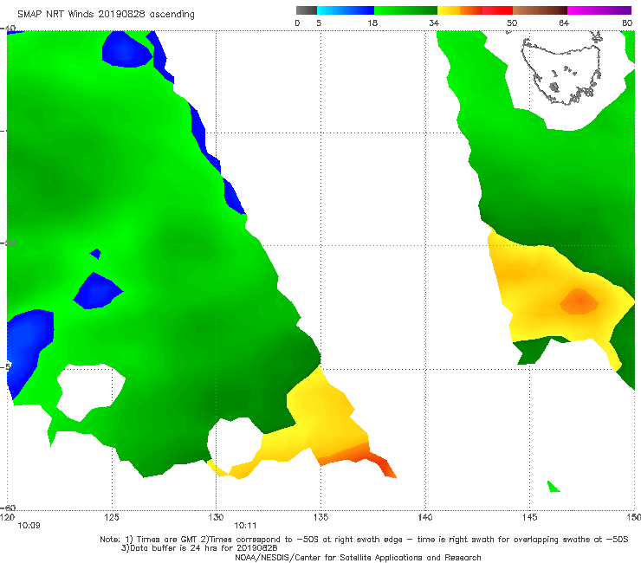
Task: Click the colorbar label "50"
Action: (x=512, y=23)
